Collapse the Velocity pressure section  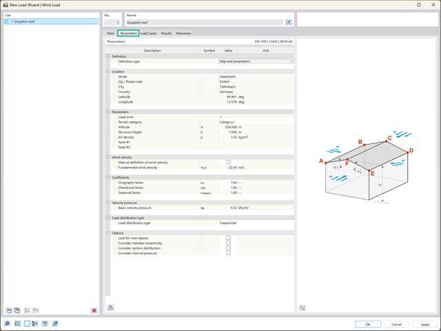pyautogui.click(x=107, y=203)
